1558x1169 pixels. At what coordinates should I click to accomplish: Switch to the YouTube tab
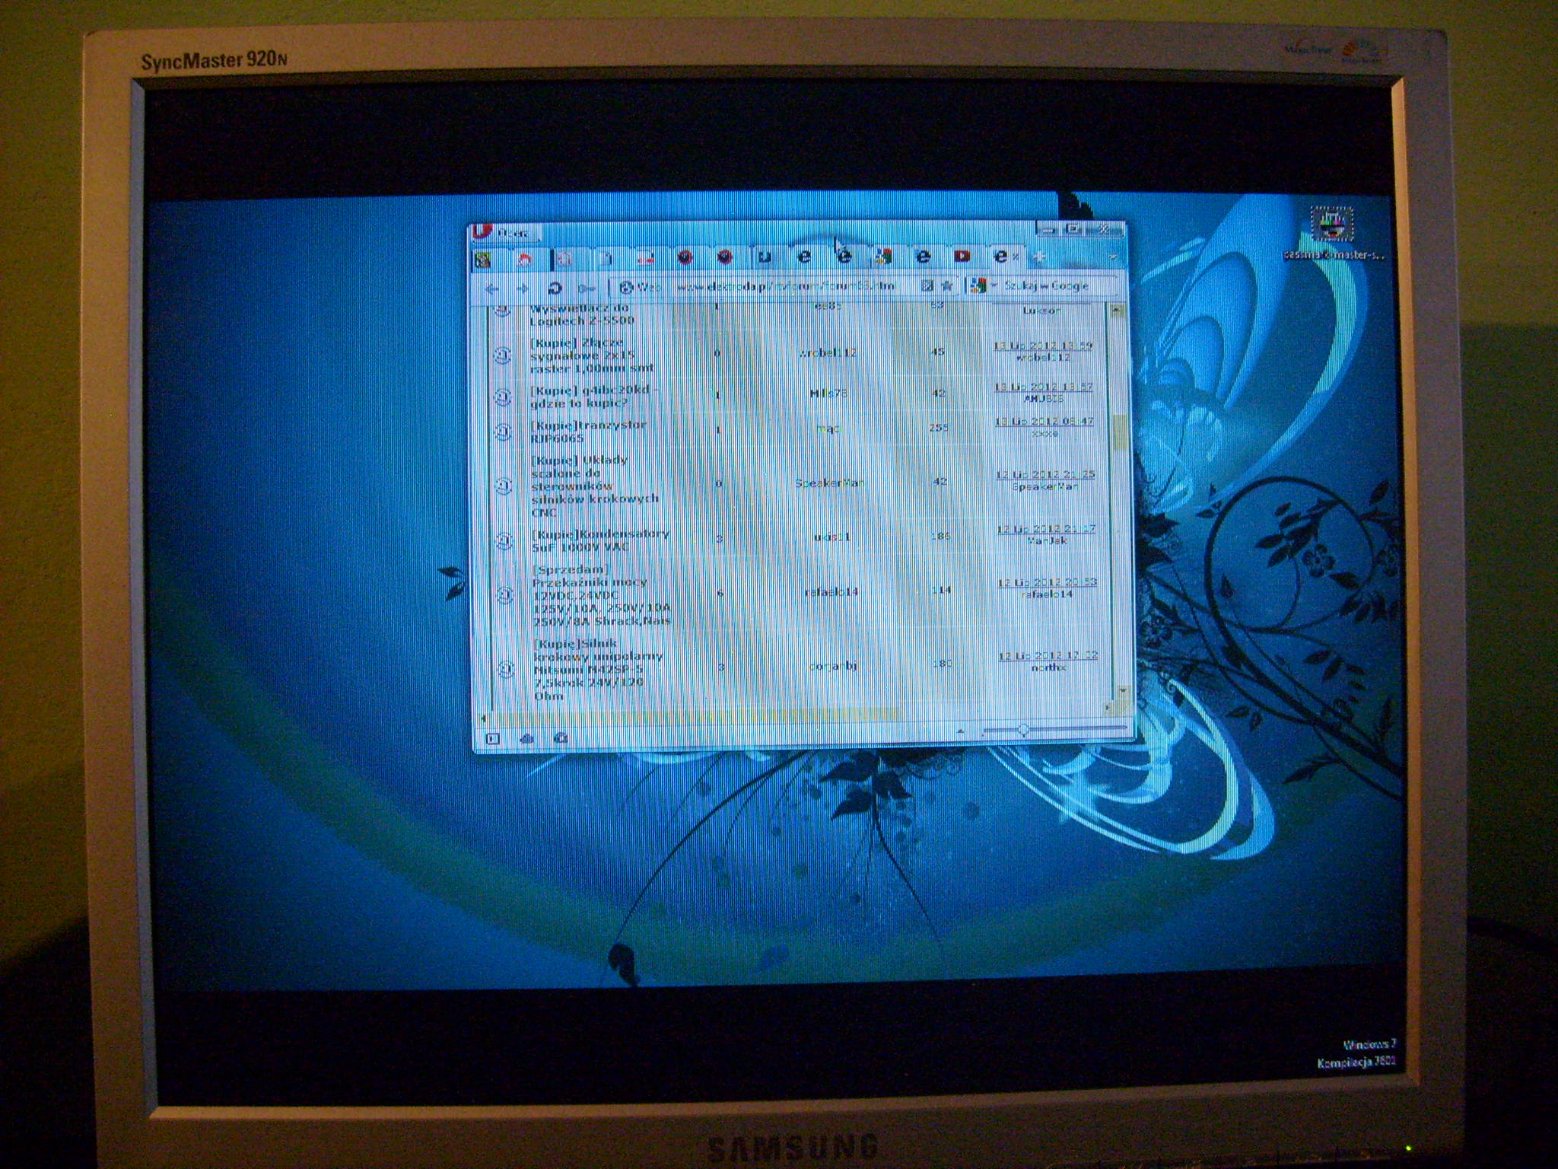[962, 256]
